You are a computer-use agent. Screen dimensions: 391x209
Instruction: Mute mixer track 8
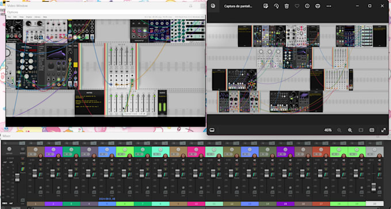click(166, 164)
